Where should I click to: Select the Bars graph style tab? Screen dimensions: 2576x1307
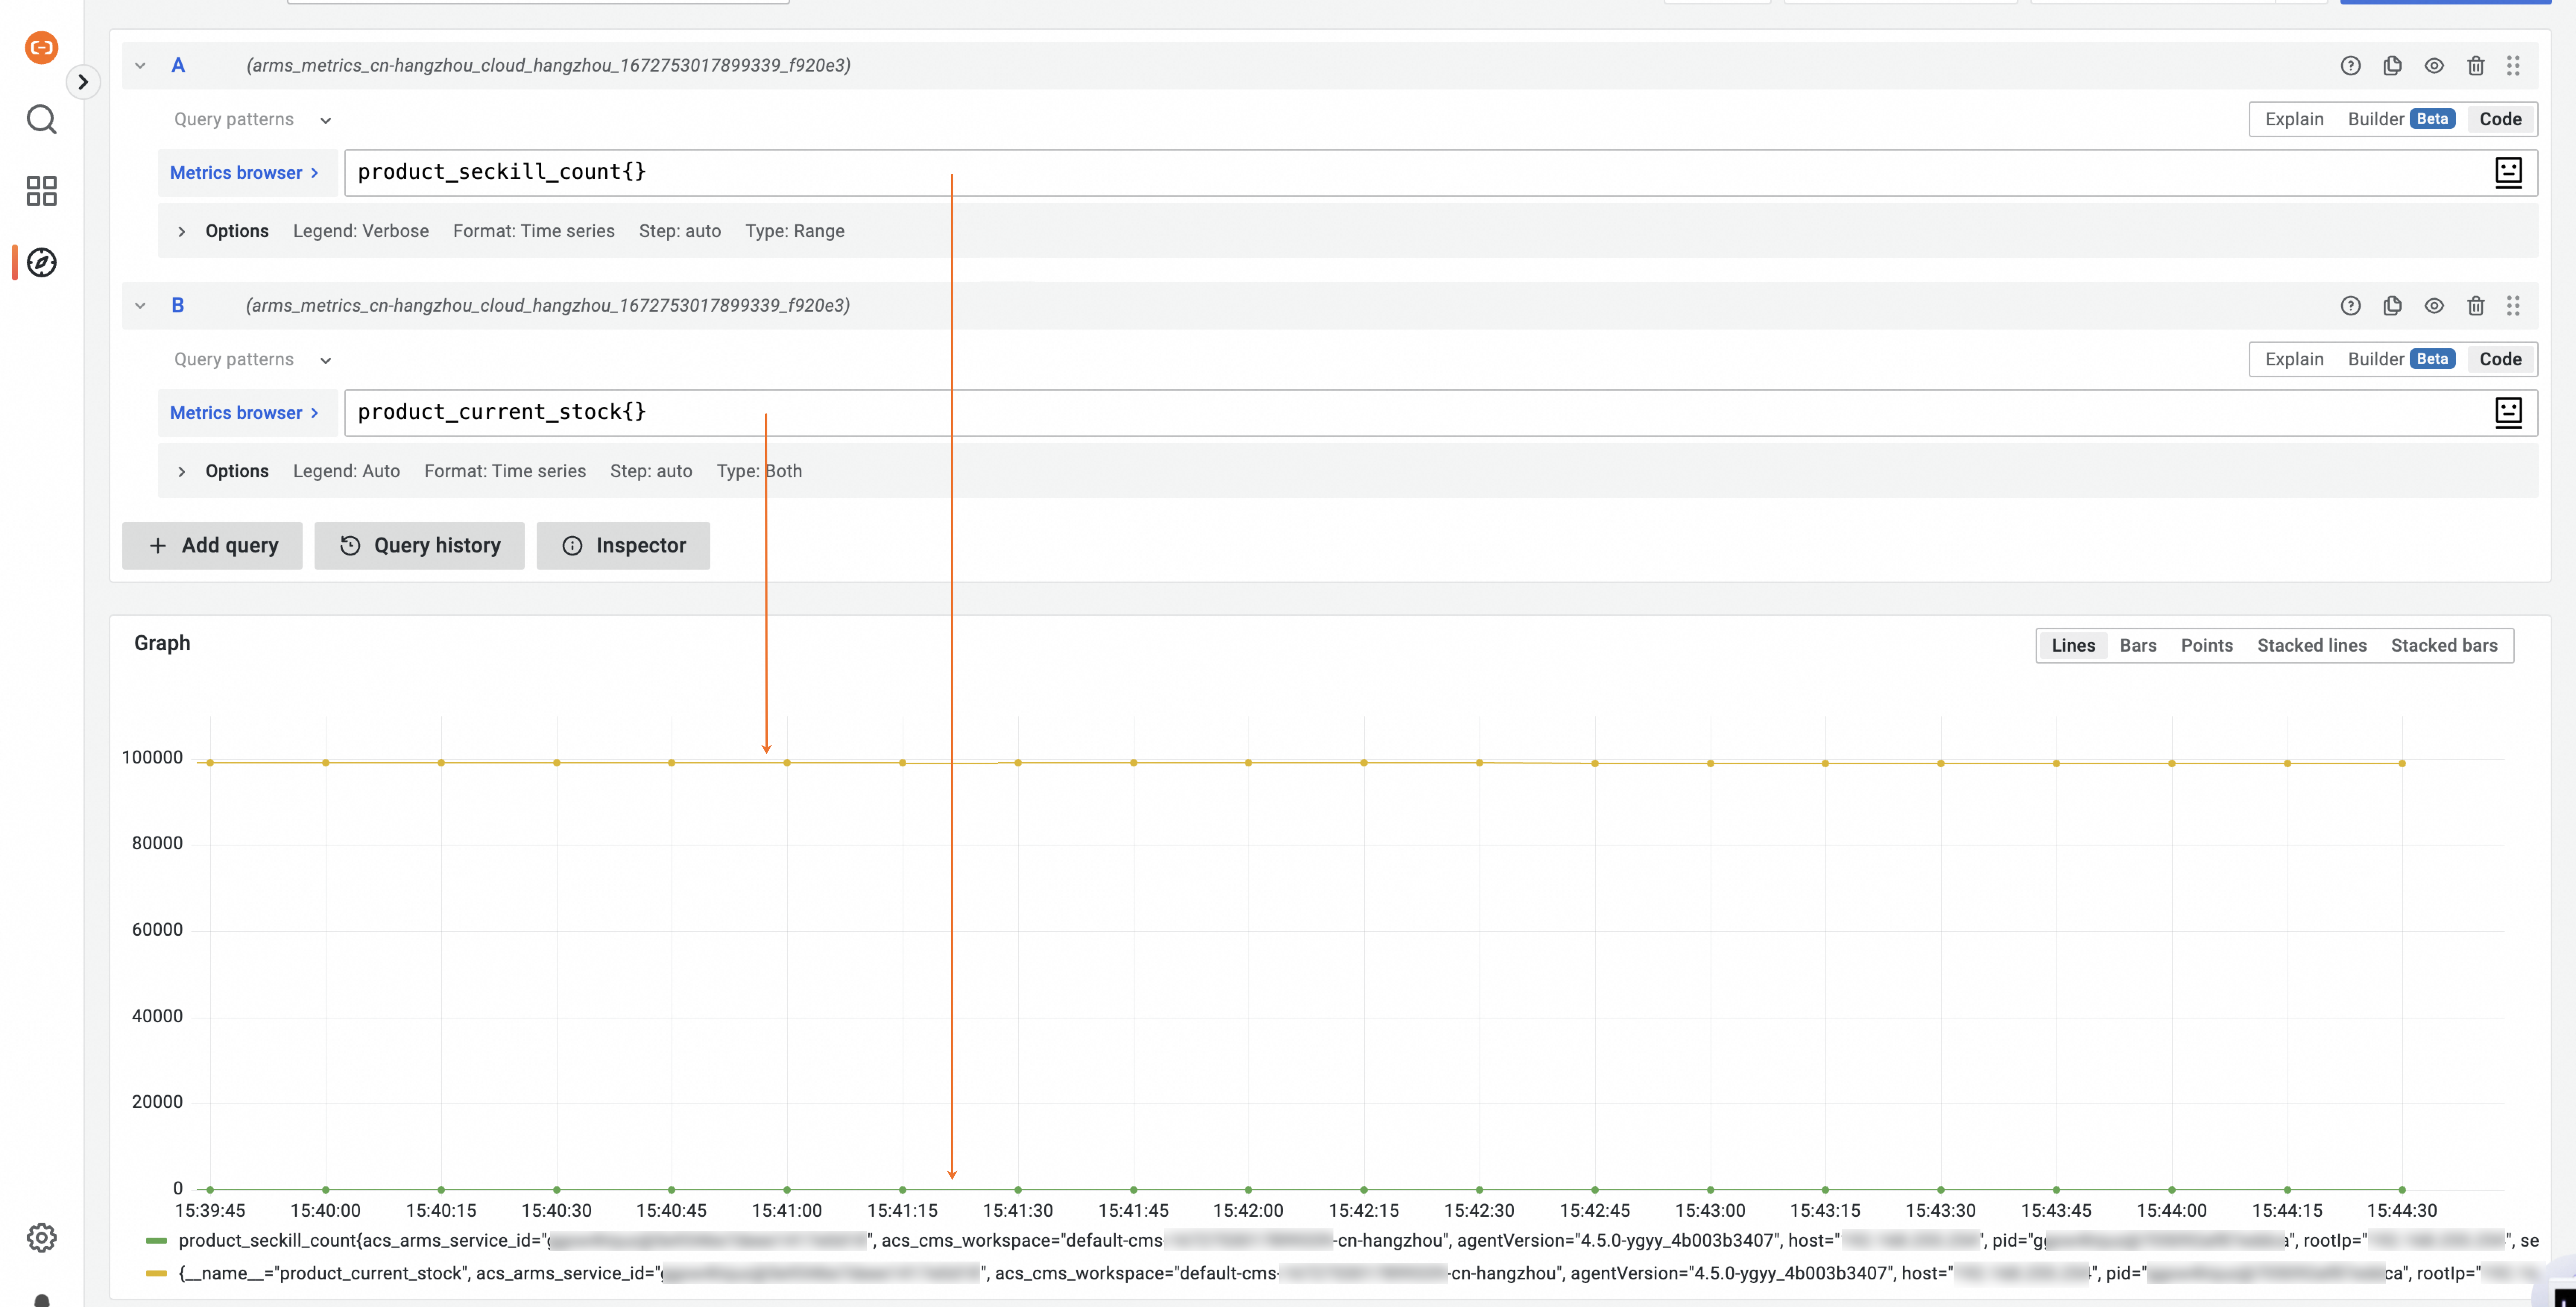coord(2138,645)
